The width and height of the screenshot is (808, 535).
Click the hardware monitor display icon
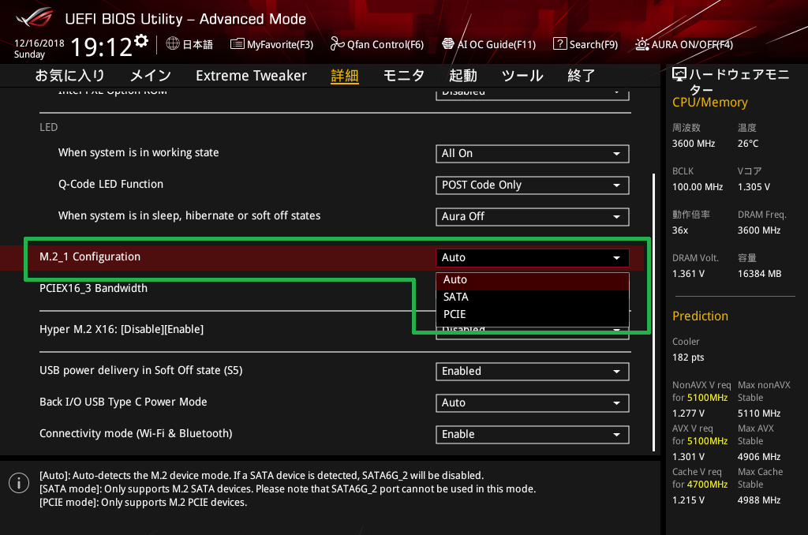679,75
